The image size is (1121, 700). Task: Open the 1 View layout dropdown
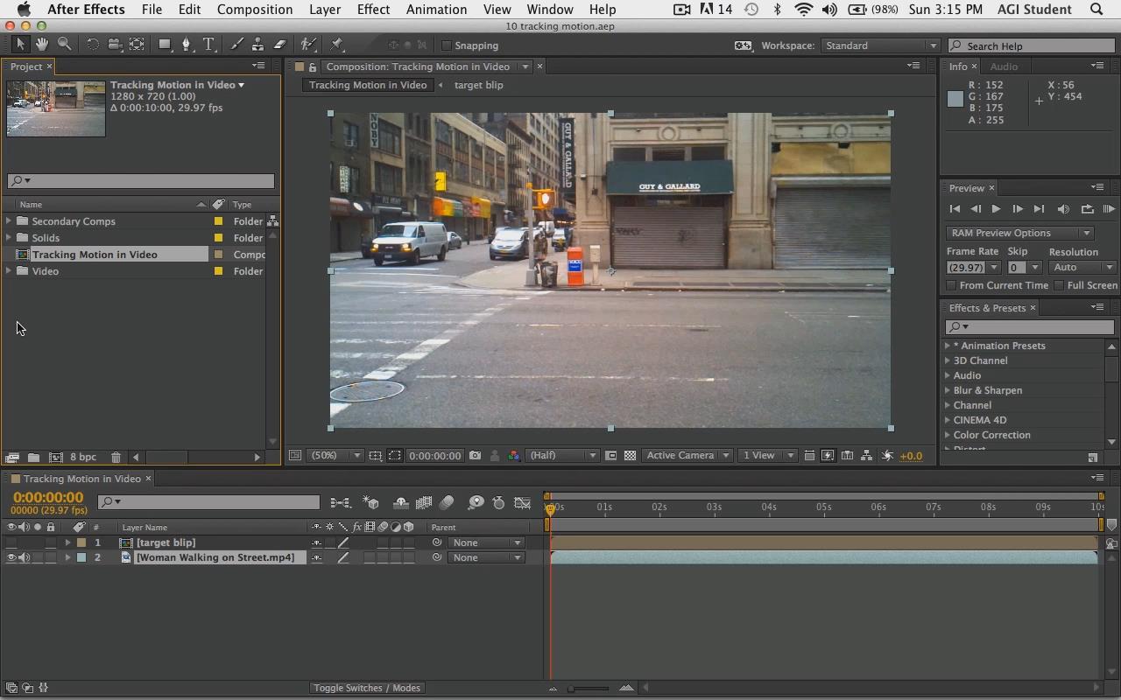768,456
